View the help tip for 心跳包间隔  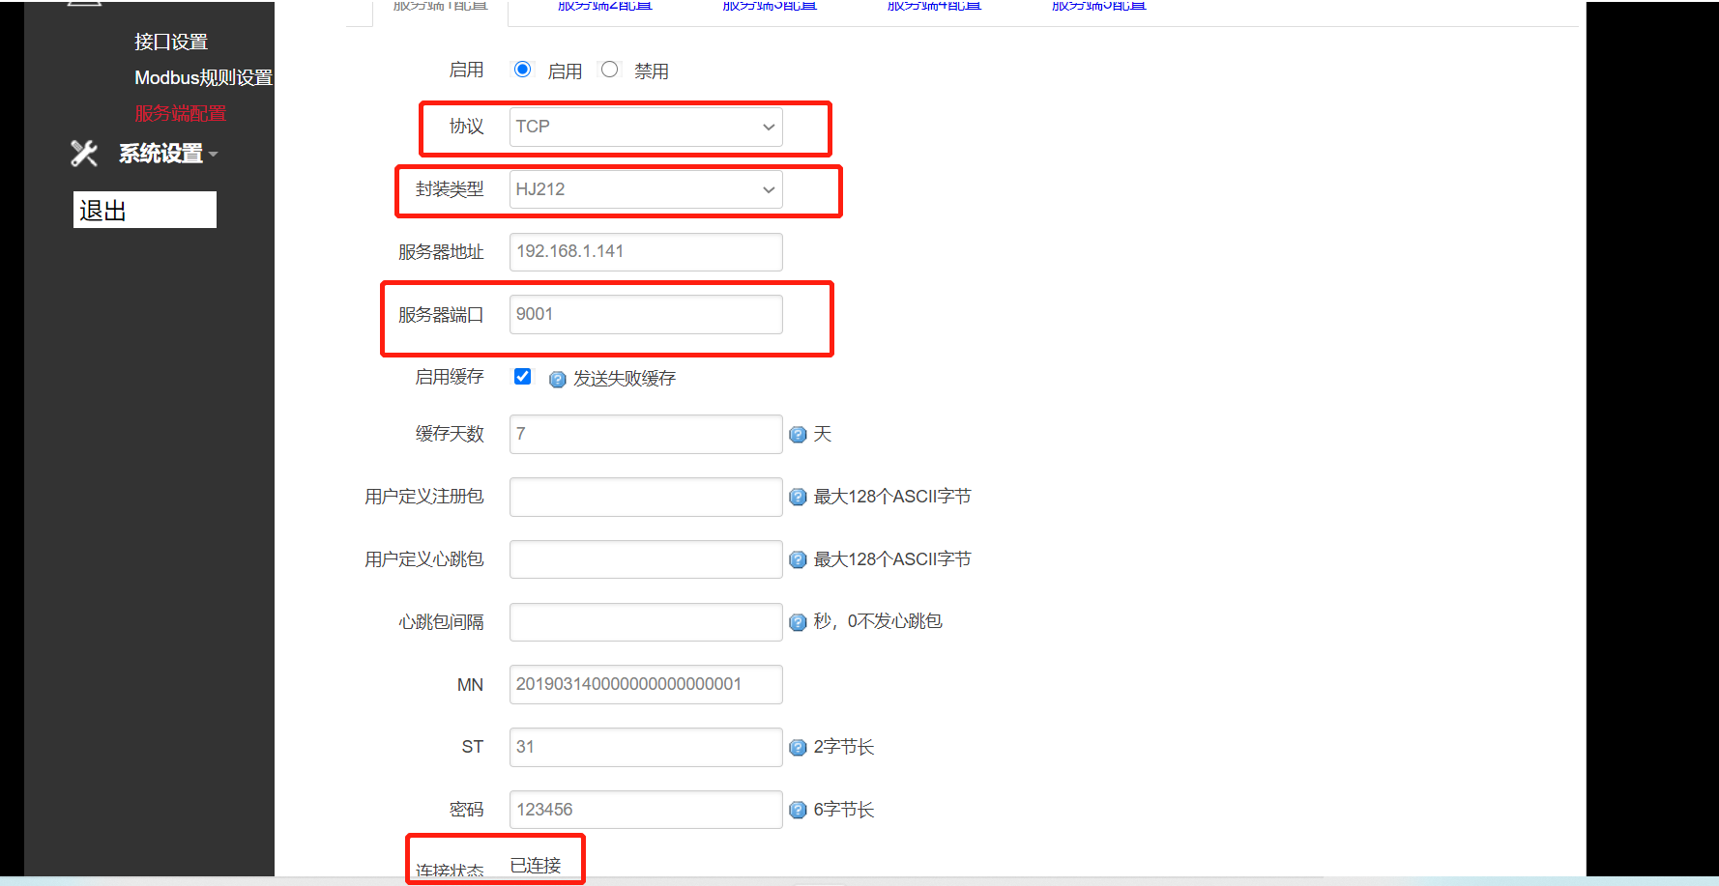click(797, 621)
